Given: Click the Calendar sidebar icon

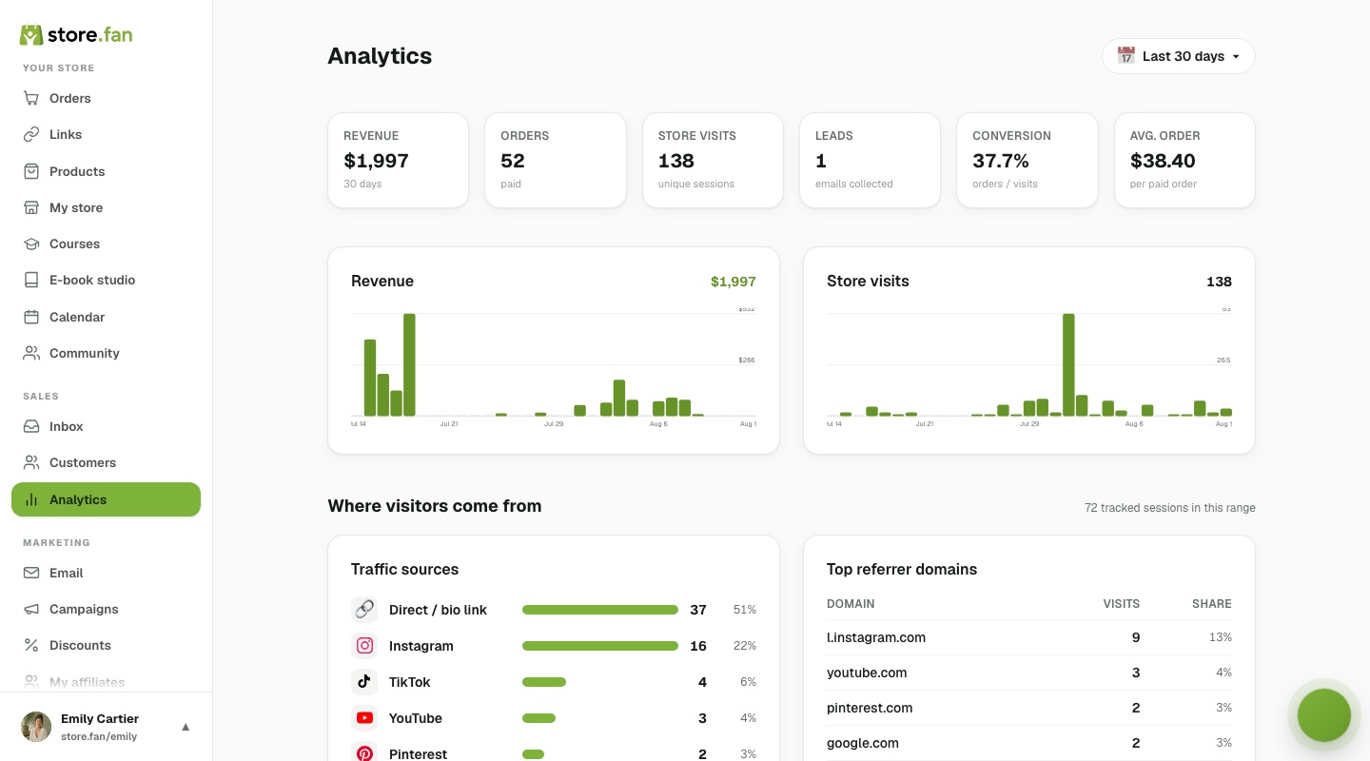Looking at the screenshot, I should (31, 317).
